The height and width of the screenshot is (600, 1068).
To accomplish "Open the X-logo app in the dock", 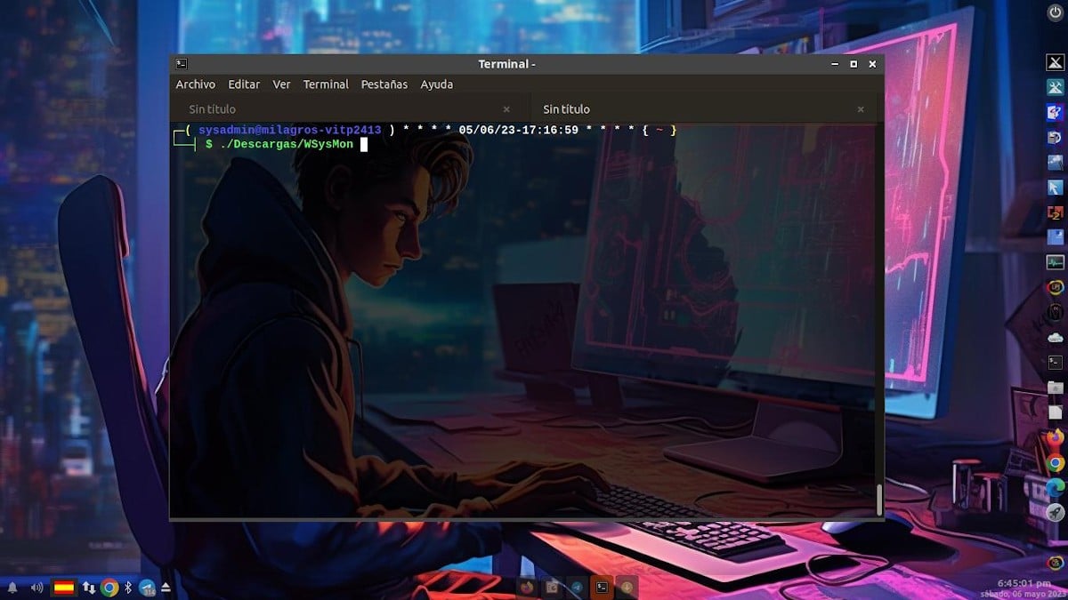I will [1055, 62].
